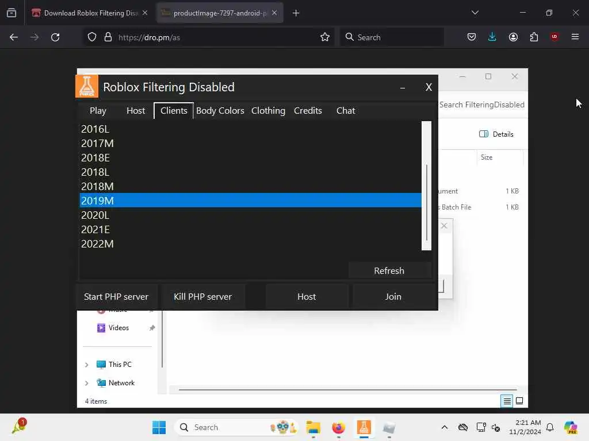The image size is (589, 441).
Task: Open the Play tab
Action: 98,111
